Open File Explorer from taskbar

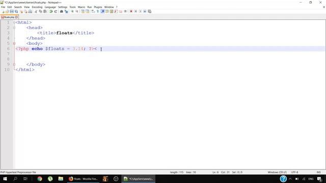click(x=61, y=179)
